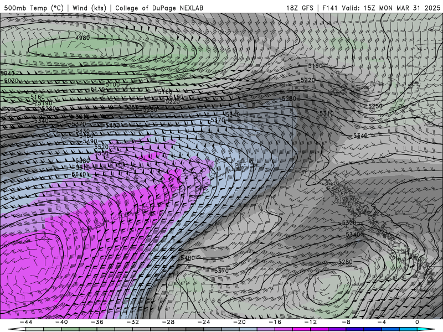Click the -8 colorbar temperature label
This screenshot has height=332, width=443.
(346, 322)
